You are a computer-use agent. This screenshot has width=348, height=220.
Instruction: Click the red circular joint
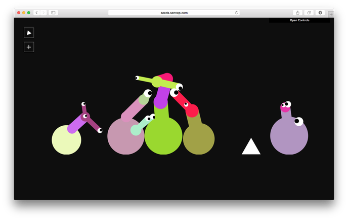[x=192, y=111]
